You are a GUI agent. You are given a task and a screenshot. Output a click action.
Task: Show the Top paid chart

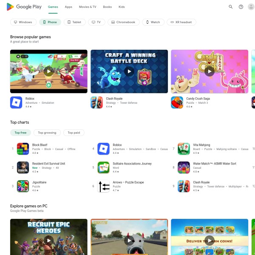point(74,133)
